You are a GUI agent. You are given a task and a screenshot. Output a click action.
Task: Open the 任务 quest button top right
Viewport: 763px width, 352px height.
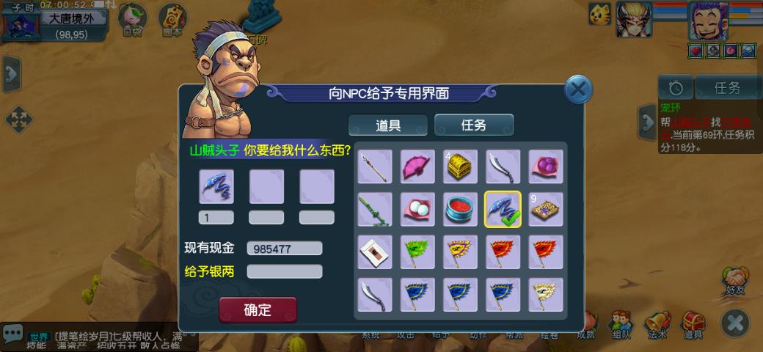tap(727, 87)
